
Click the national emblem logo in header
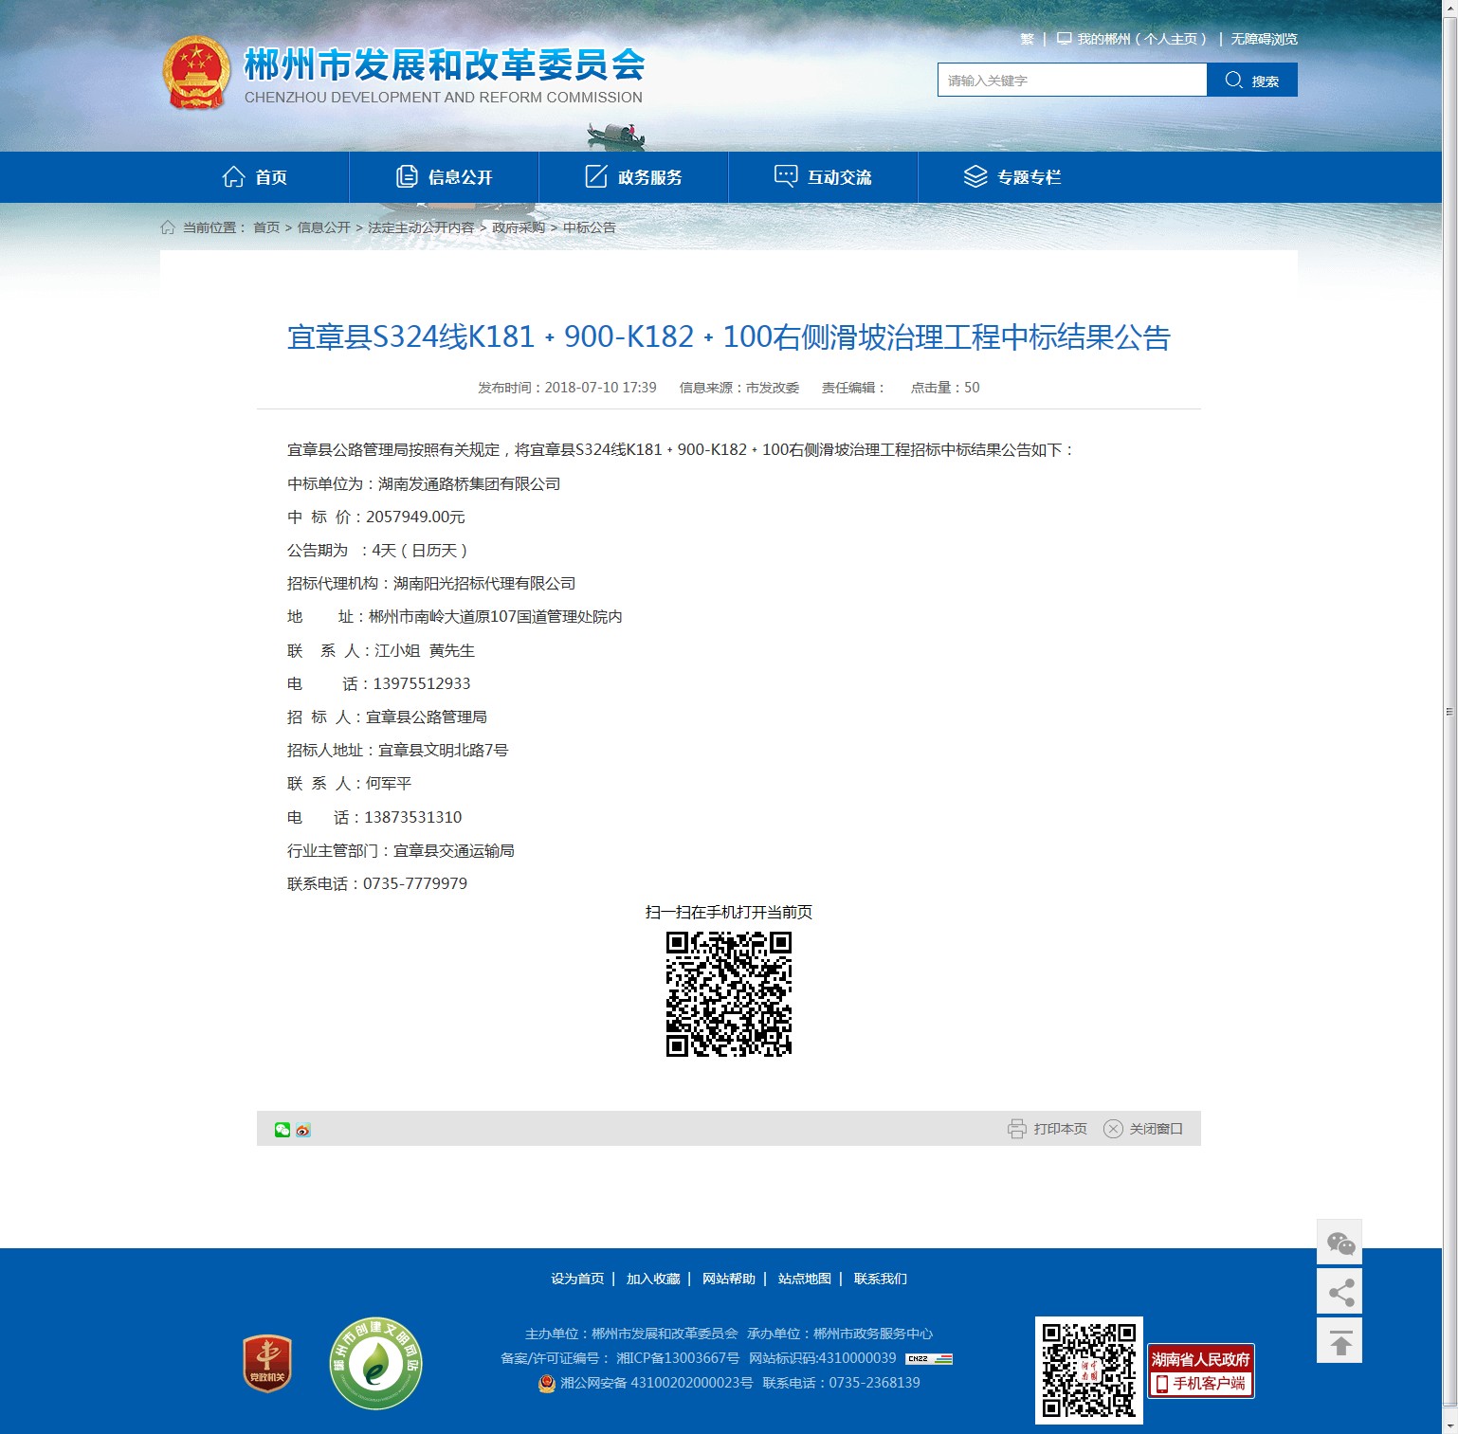(x=196, y=73)
